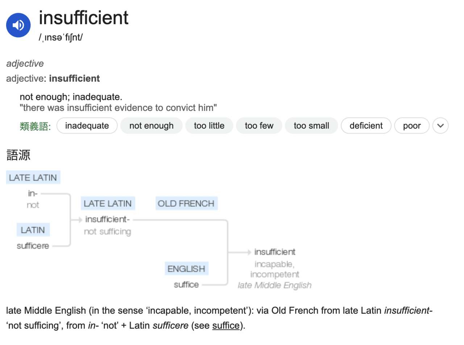
Task: Select "not sufficing" gloss in the diagram
Action: click(x=107, y=232)
